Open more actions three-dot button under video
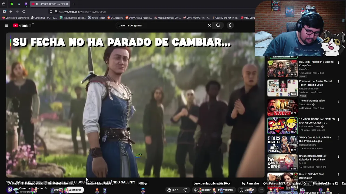 [261, 190]
